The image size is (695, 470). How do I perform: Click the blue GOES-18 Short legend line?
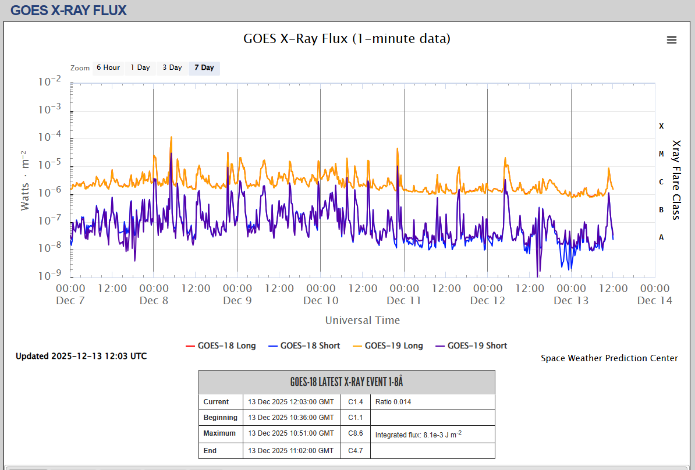273,346
